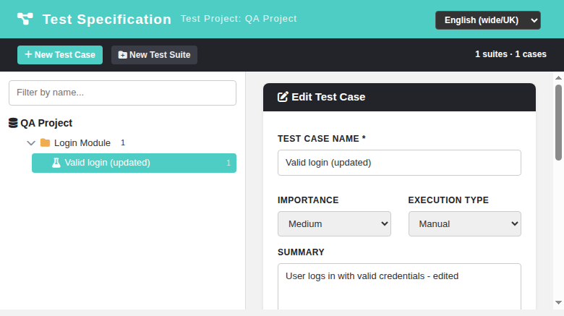564x316 pixels.
Task: Click into the Test Case Name field
Action: coord(399,163)
